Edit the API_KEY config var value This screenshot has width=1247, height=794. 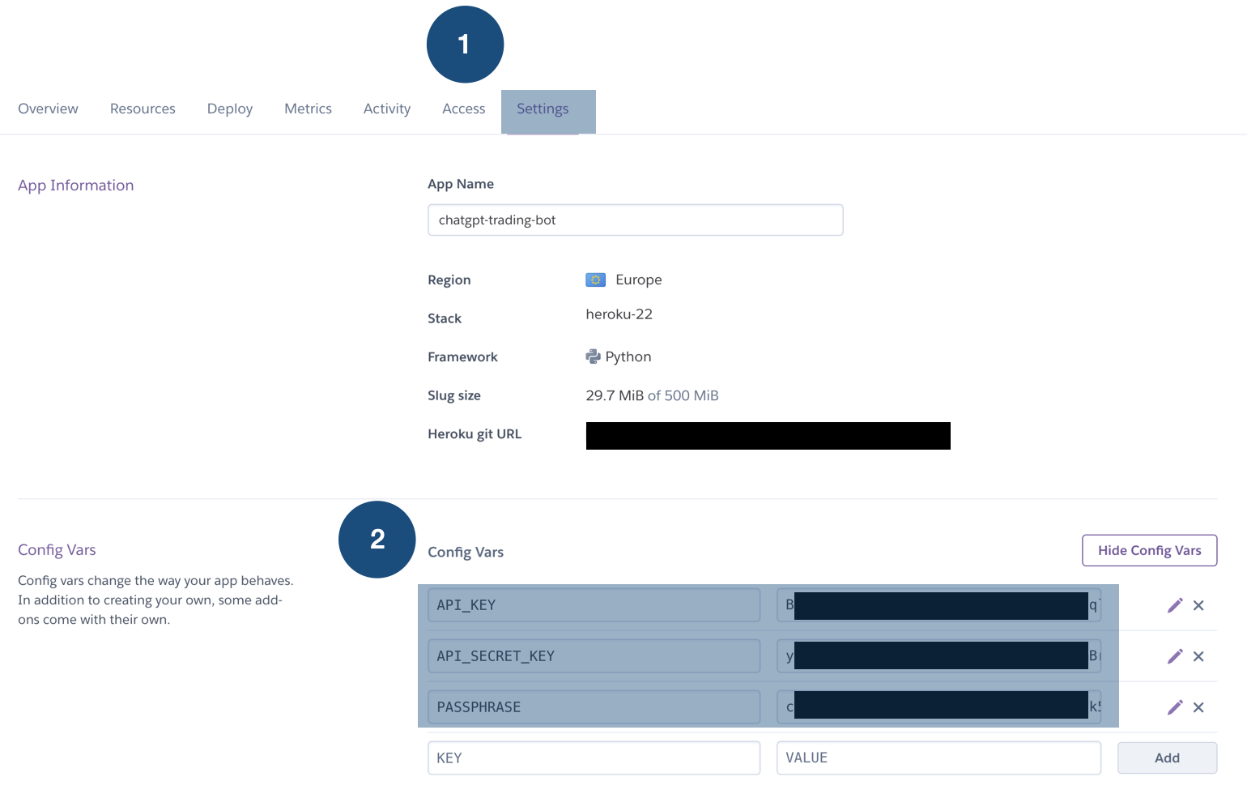1175,604
